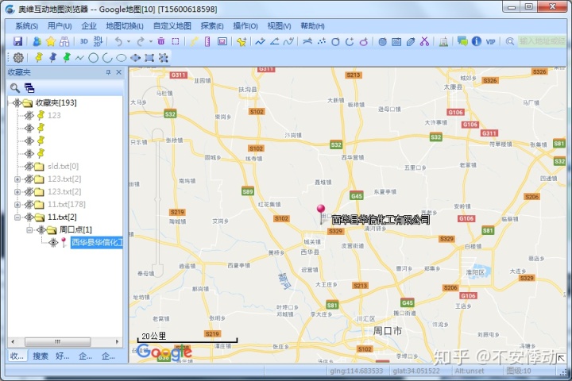
Task: Click the purple ruler measure tool
Action: click(207, 41)
